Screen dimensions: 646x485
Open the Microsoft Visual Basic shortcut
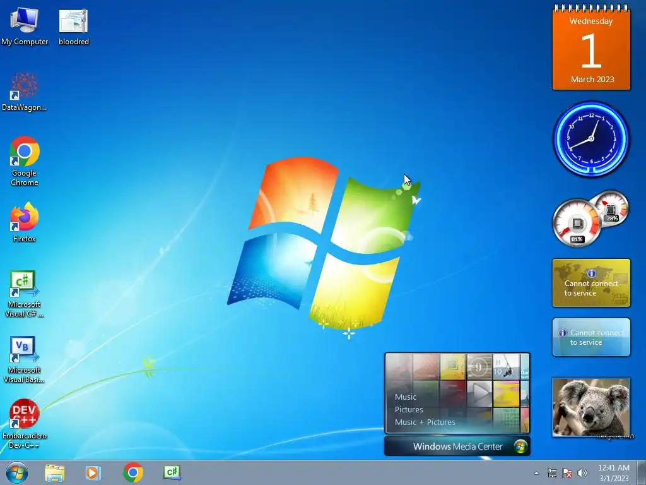[25, 359]
